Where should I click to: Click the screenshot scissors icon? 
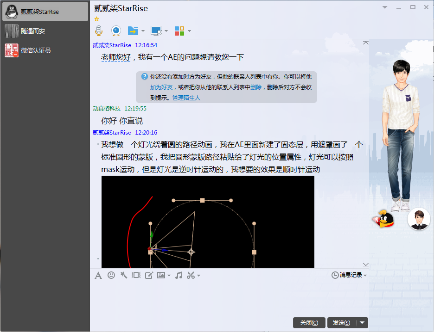click(x=191, y=275)
